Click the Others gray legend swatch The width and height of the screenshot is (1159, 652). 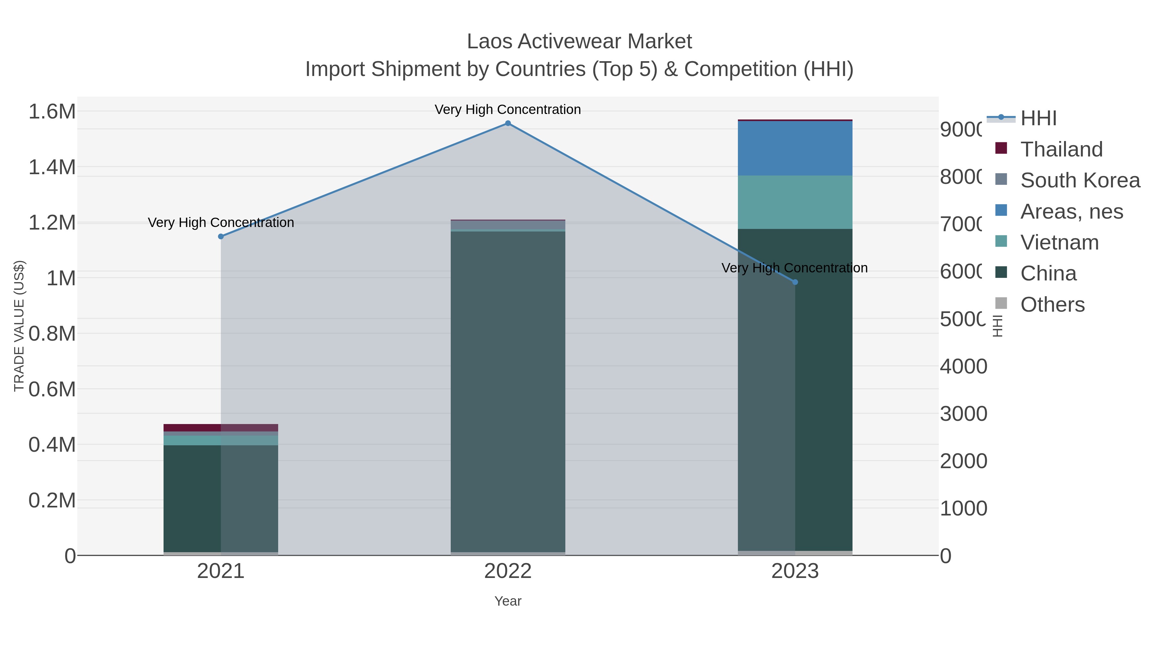pos(1001,303)
